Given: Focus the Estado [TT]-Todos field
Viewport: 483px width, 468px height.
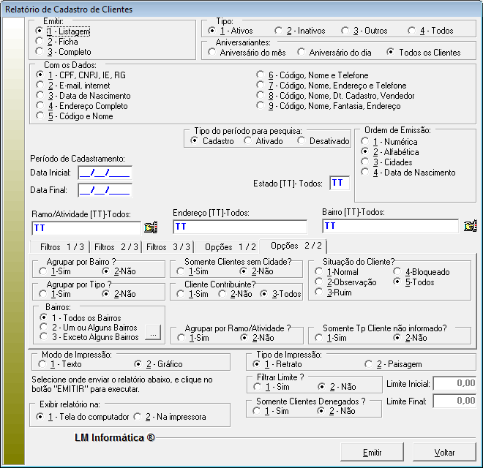Looking at the screenshot, I should pyautogui.click(x=340, y=183).
